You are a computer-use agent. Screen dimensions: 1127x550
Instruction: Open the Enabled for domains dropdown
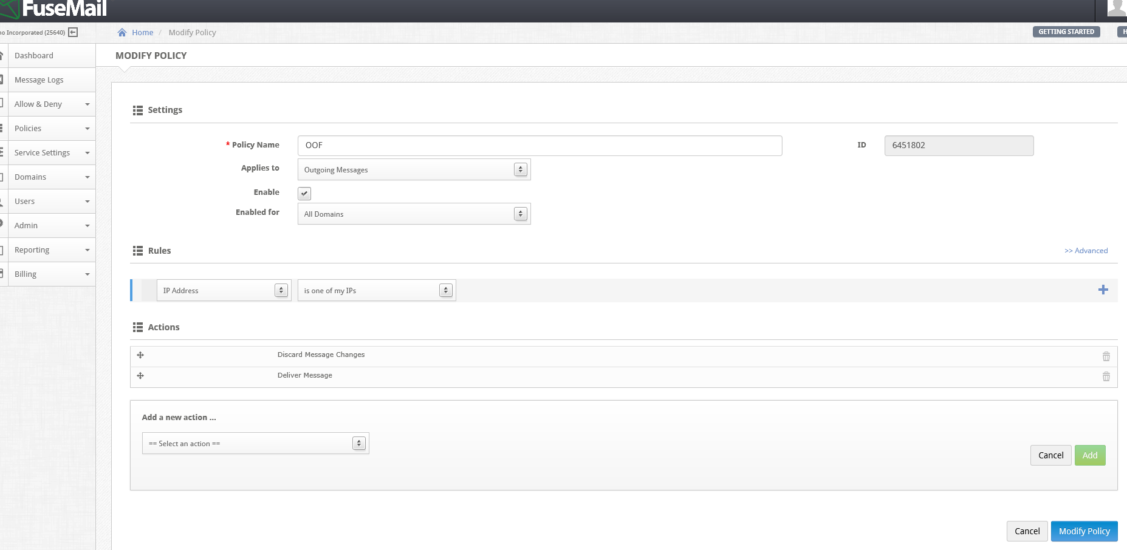click(x=414, y=214)
